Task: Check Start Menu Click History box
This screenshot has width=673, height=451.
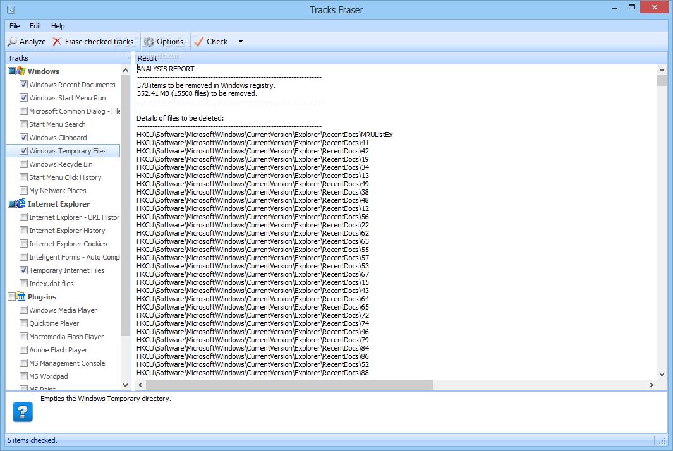Action: [23, 177]
